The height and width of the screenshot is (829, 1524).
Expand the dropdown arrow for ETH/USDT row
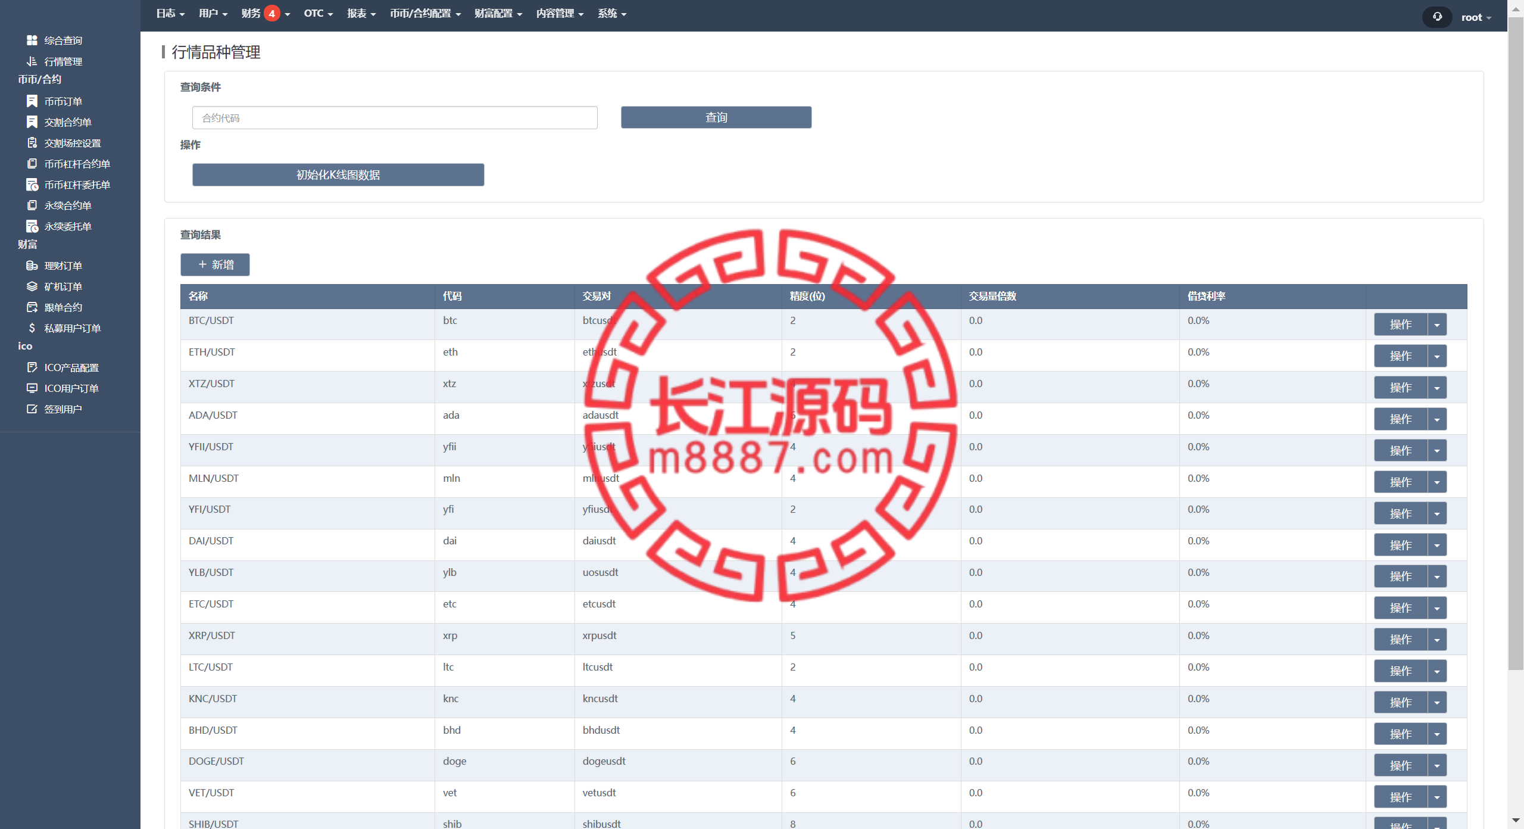point(1437,356)
